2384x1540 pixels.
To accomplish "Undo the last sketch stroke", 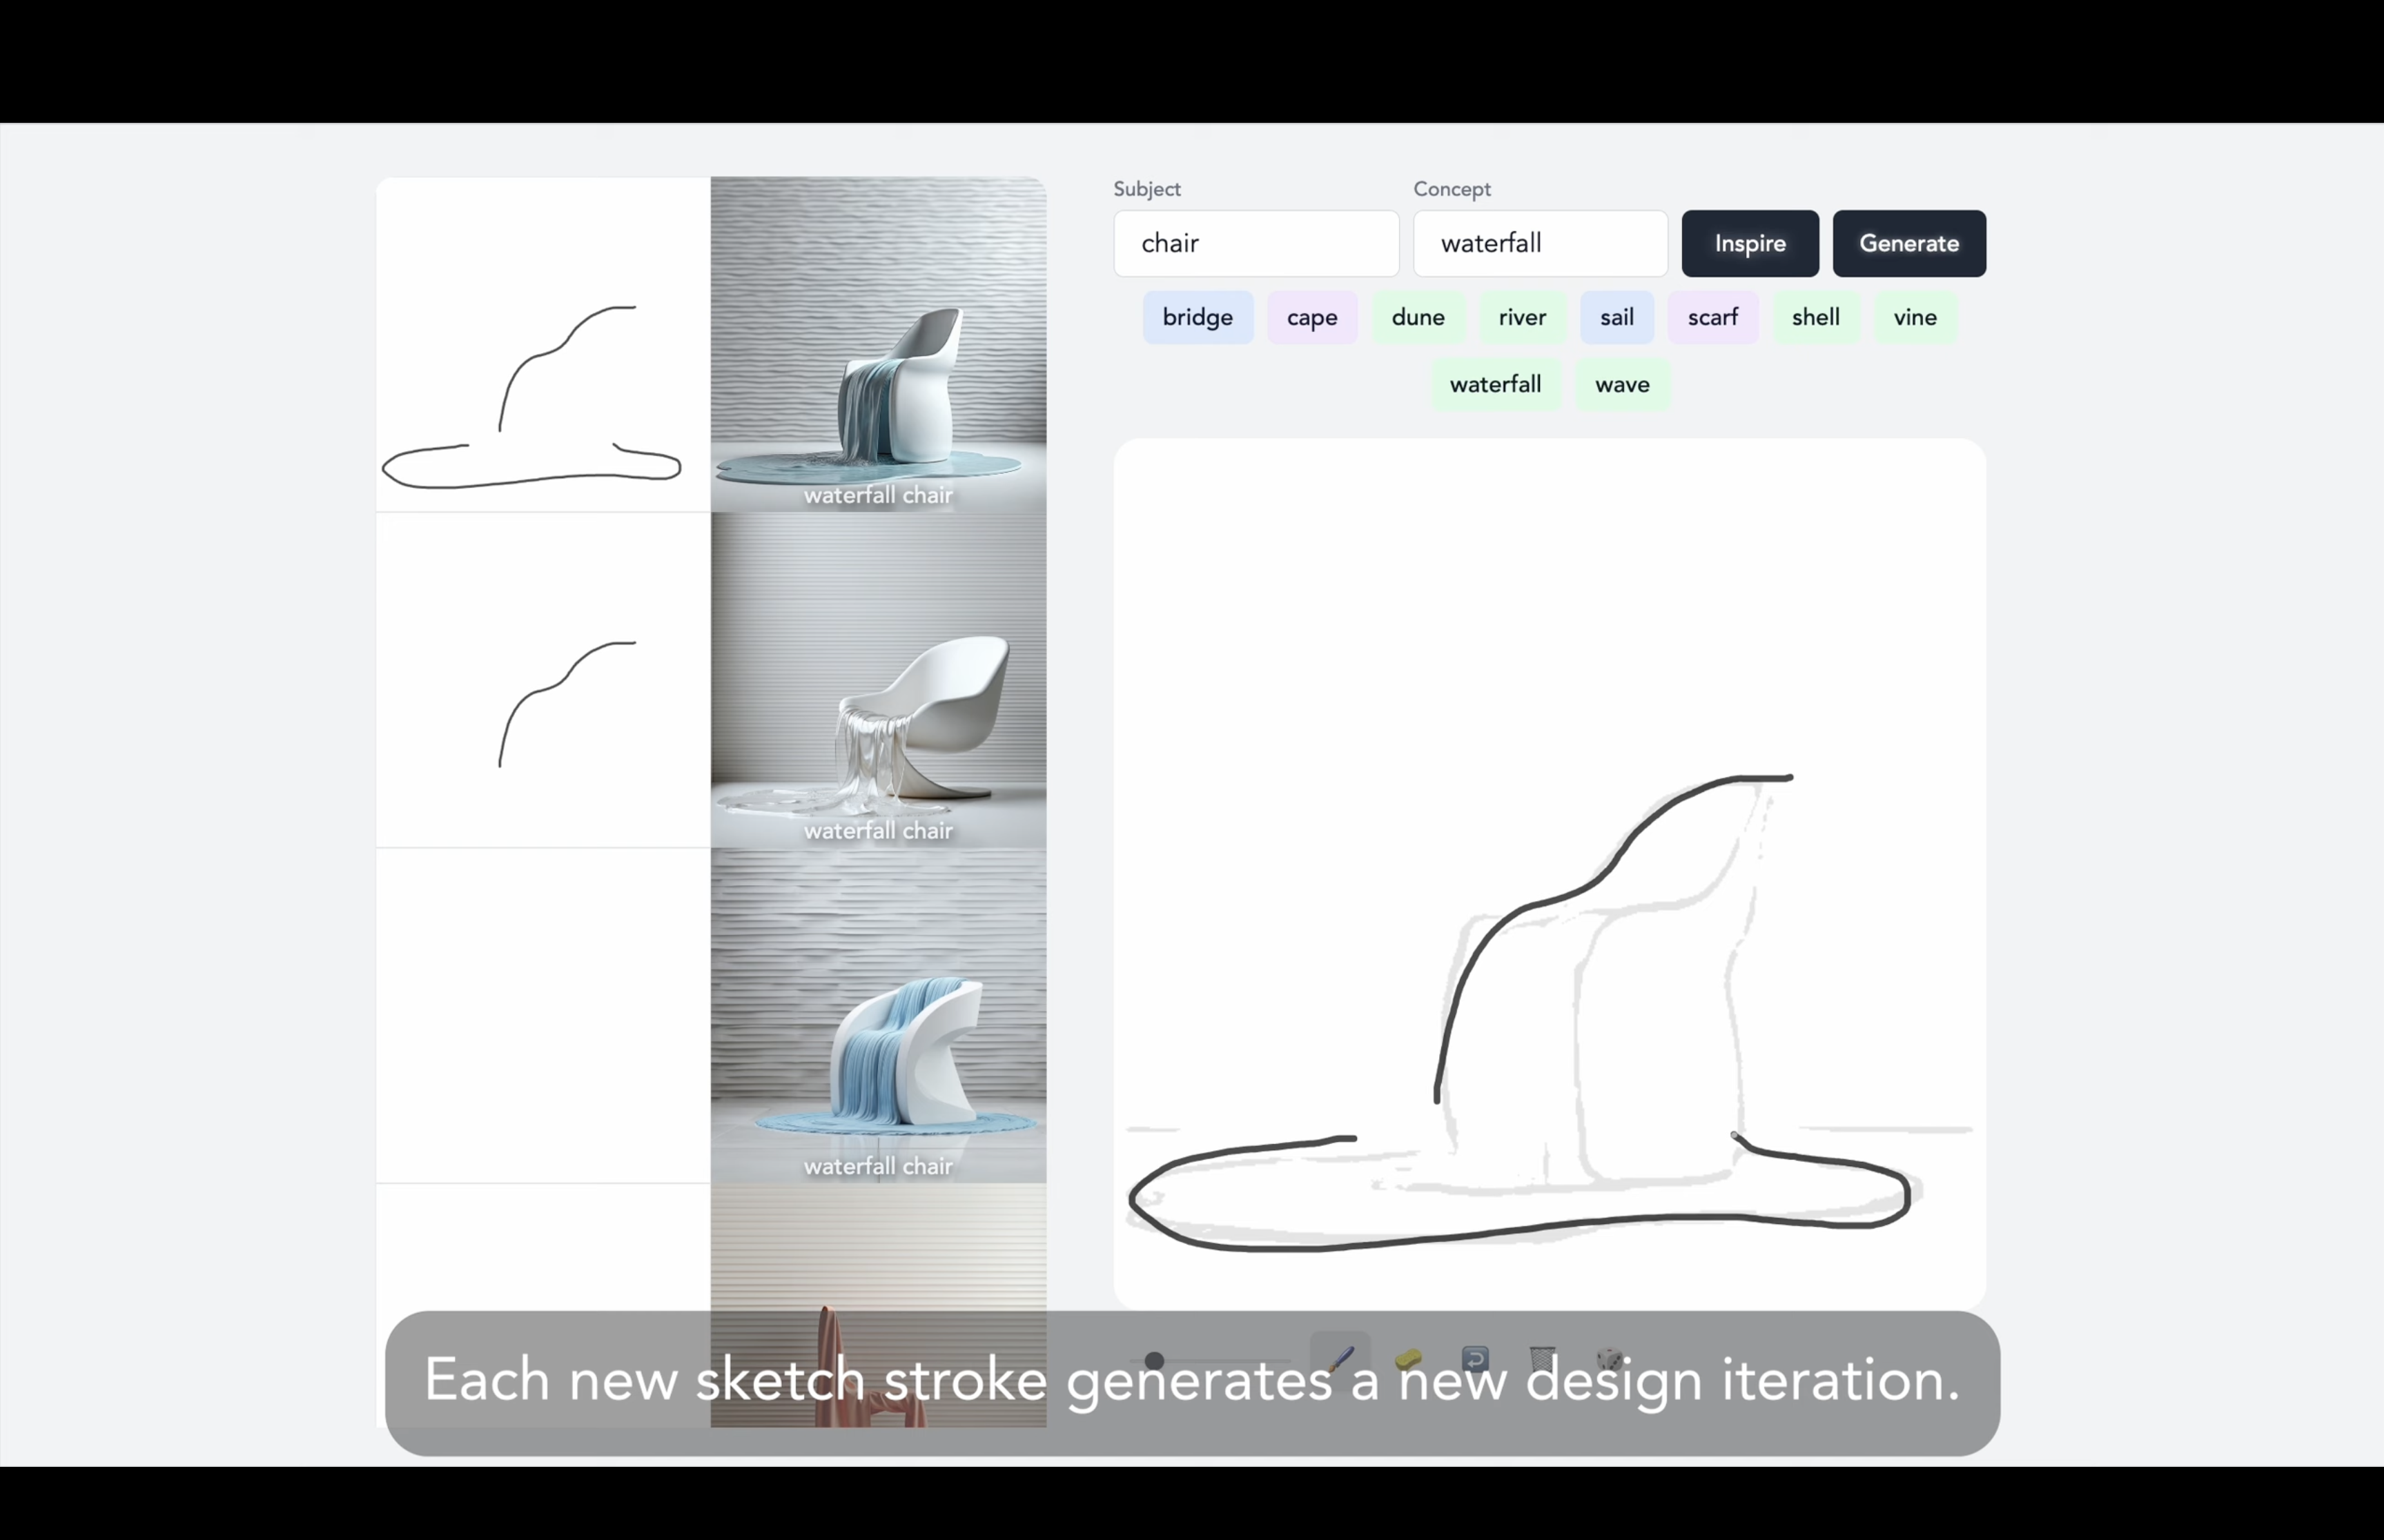I will [1476, 1360].
